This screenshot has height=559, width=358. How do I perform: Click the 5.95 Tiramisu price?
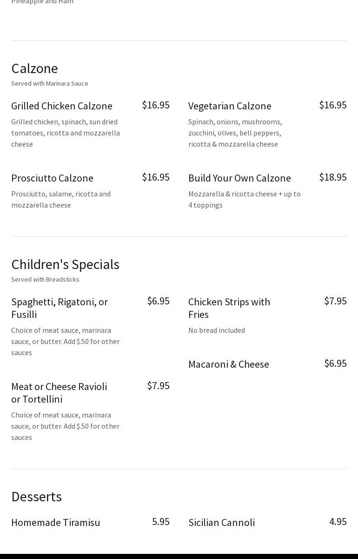click(x=161, y=522)
